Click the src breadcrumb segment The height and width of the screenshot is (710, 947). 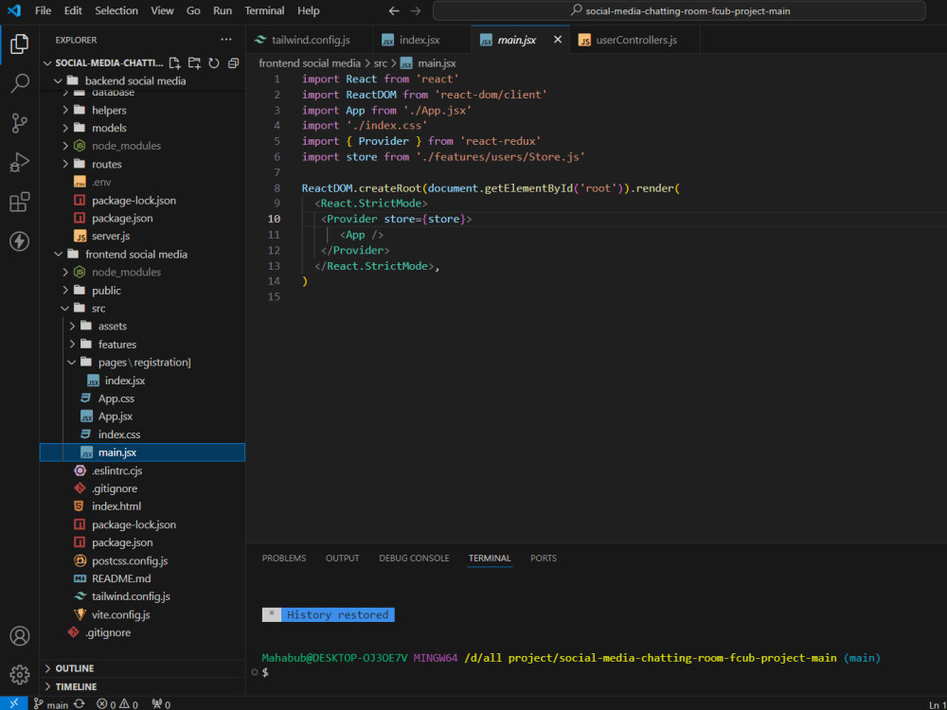point(381,63)
